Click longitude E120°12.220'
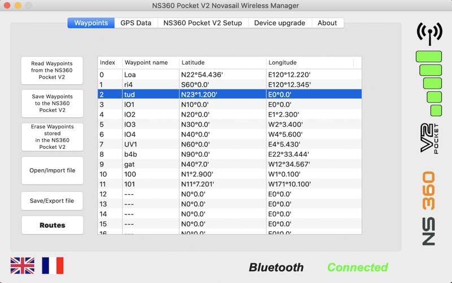Image resolution: width=452 pixels, height=283 pixels. point(289,75)
